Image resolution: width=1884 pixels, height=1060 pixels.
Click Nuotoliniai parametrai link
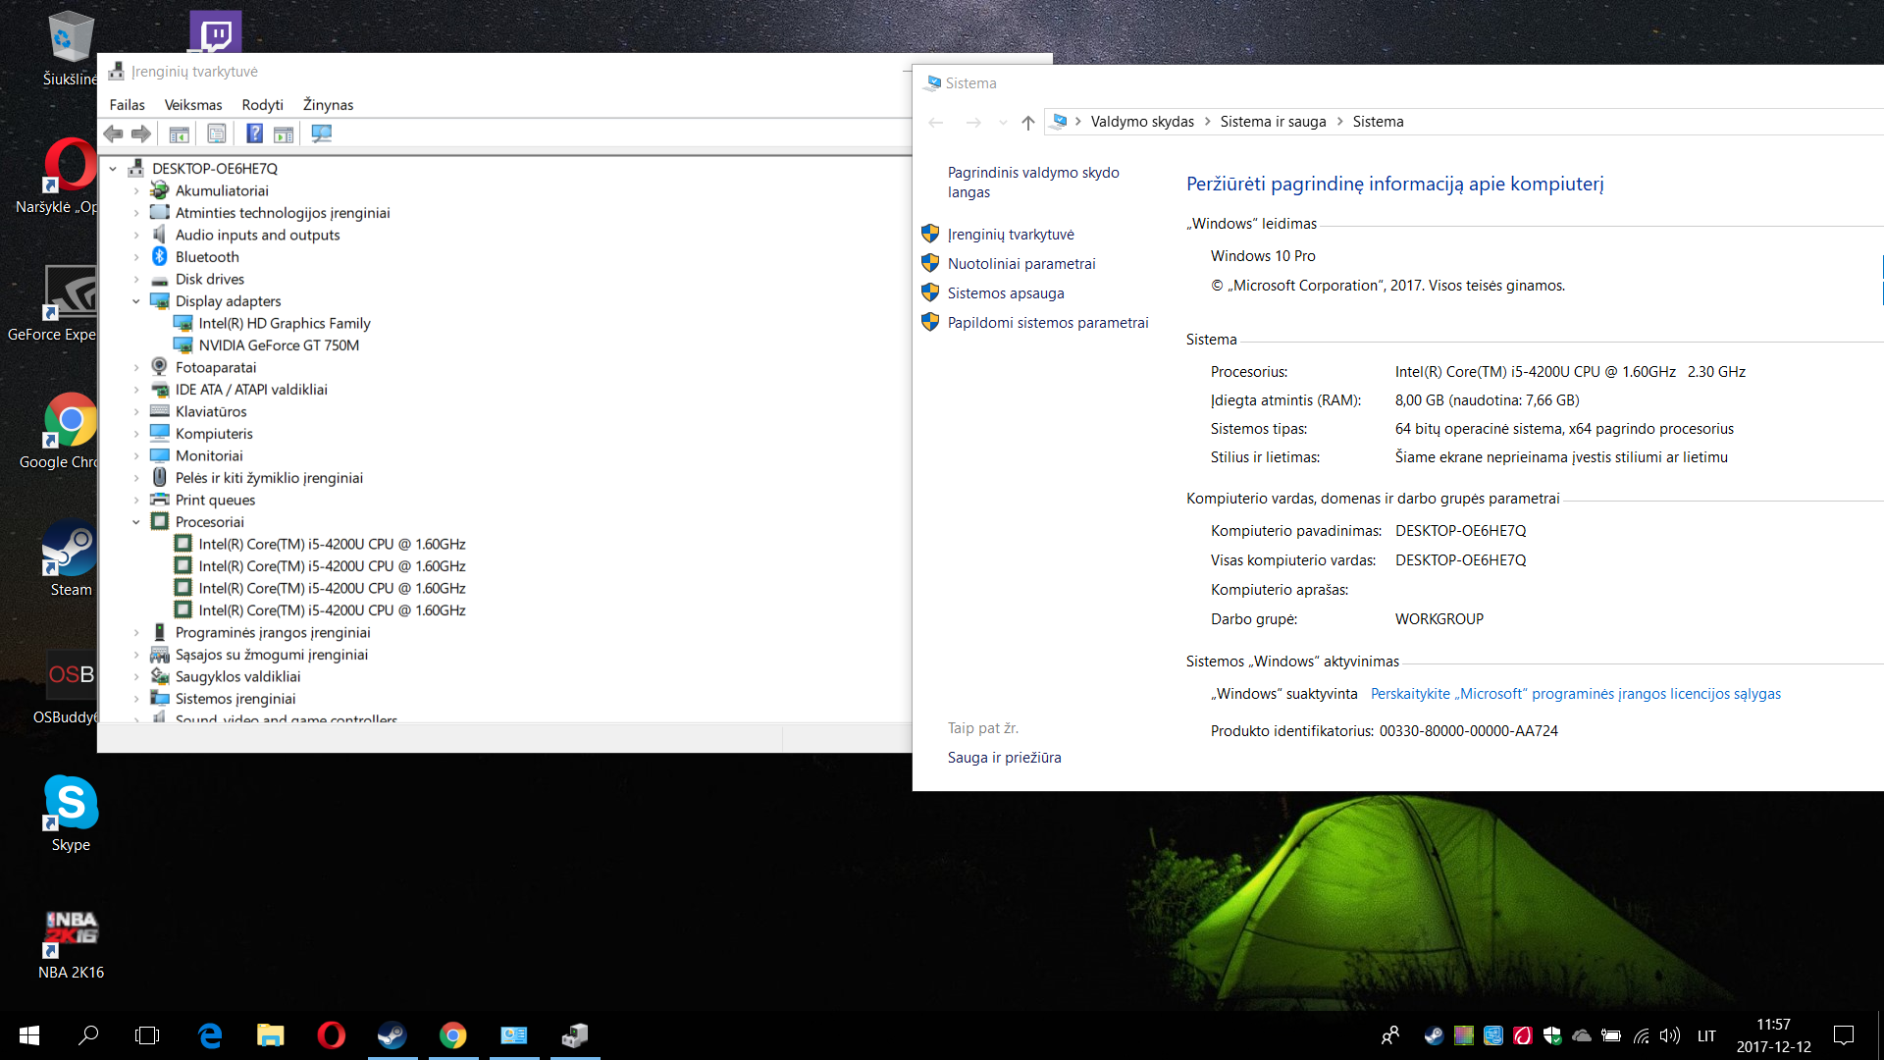(1021, 264)
